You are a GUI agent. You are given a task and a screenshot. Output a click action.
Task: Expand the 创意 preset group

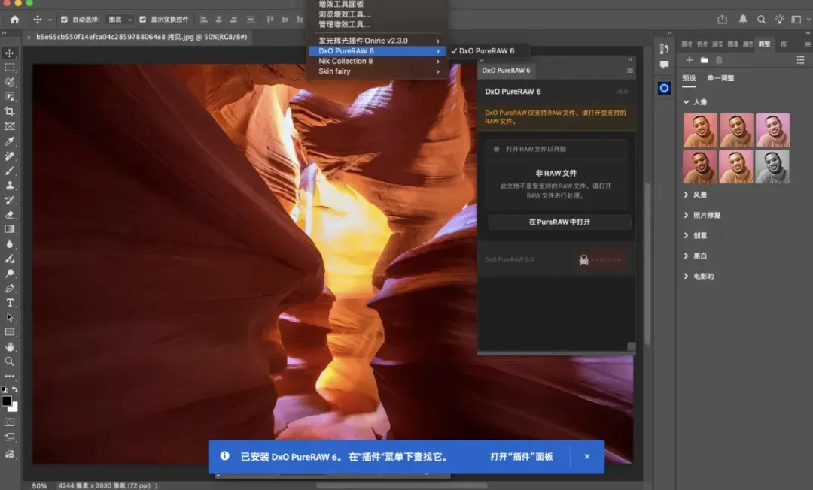point(686,235)
